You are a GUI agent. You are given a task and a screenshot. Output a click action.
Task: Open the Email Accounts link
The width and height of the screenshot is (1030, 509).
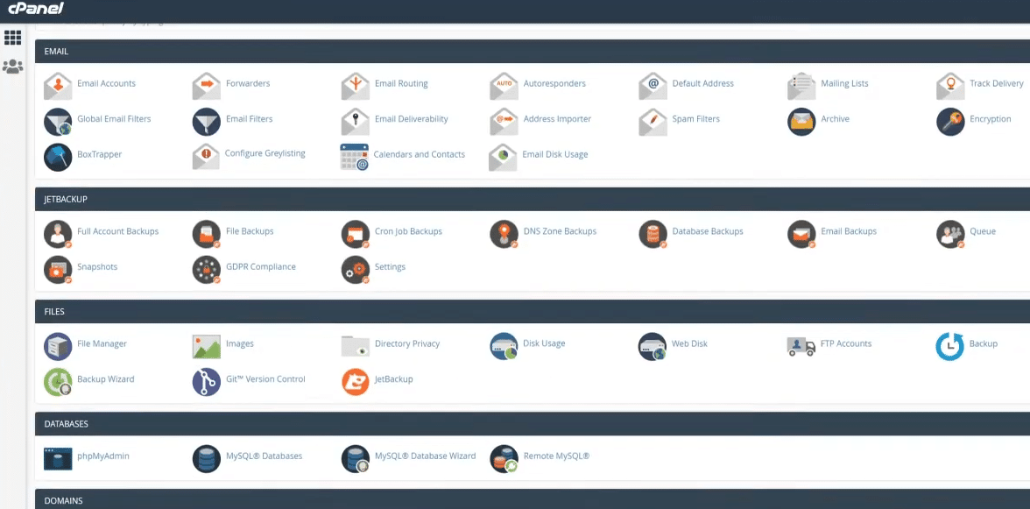[x=107, y=83]
